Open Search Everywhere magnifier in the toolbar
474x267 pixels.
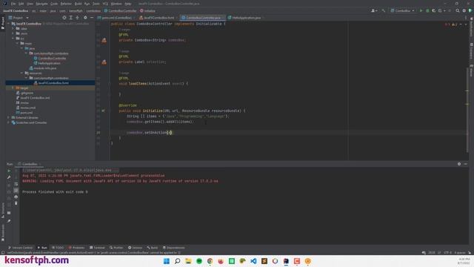tap(458, 10)
